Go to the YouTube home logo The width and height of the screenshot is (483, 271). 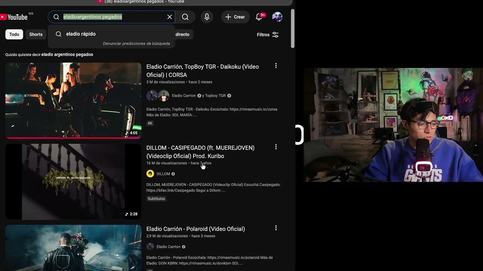pos(14,17)
